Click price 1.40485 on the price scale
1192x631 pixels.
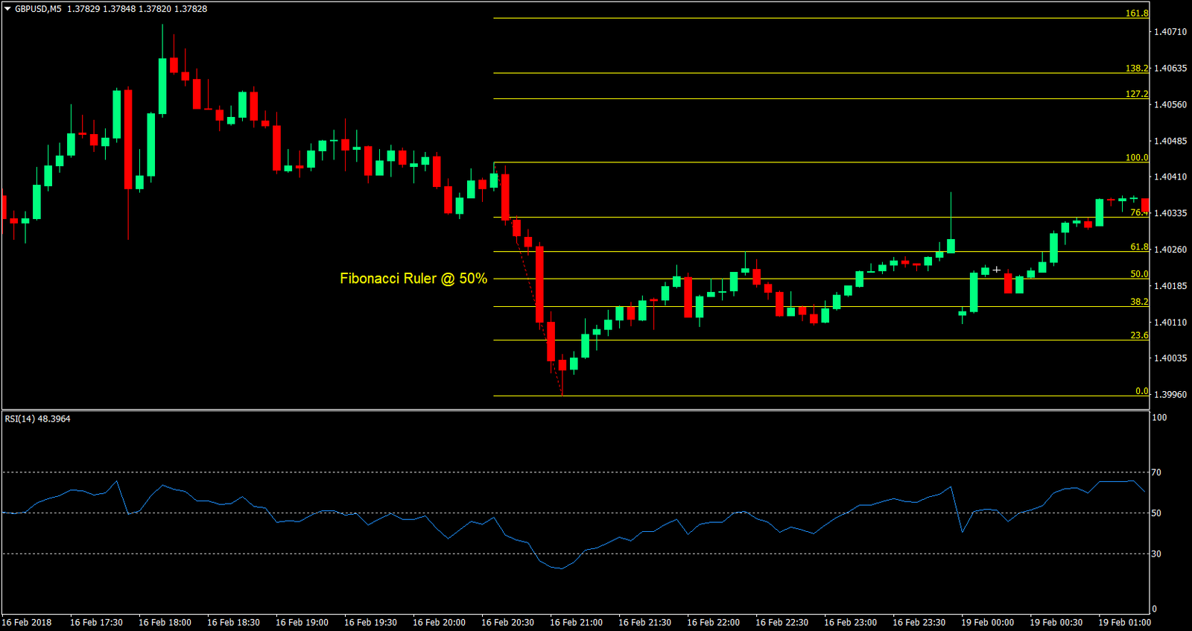(1170, 142)
